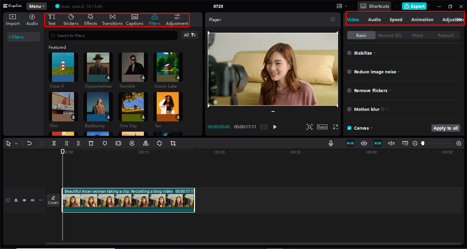Screen dimensions: 467x249
Task: Click the Mirror flip icon
Action: (x=146, y=143)
